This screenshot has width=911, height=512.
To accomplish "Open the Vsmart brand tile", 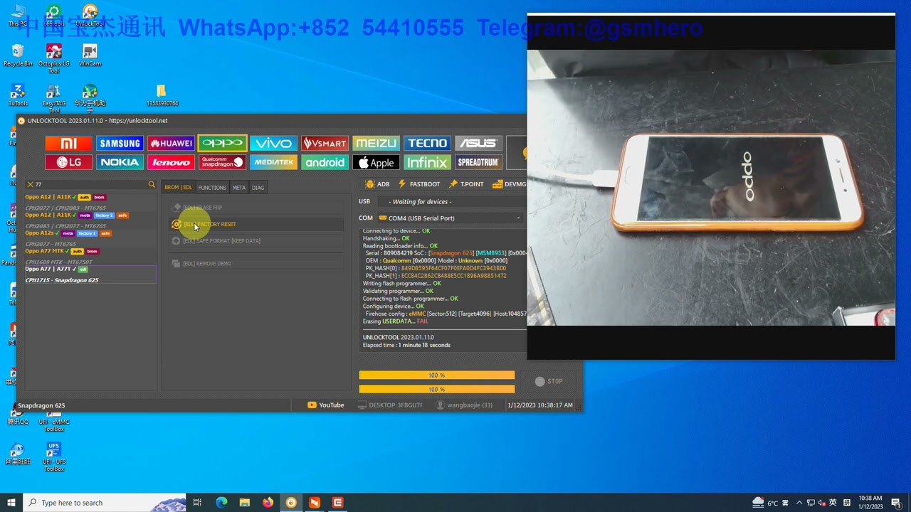I will point(325,144).
